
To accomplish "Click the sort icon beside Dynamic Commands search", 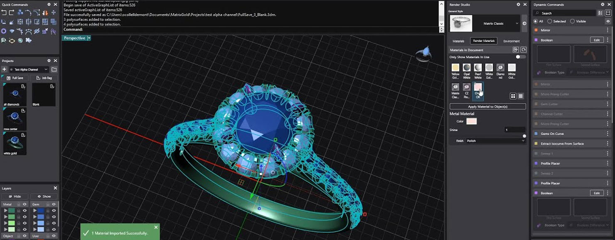I will point(600,13).
